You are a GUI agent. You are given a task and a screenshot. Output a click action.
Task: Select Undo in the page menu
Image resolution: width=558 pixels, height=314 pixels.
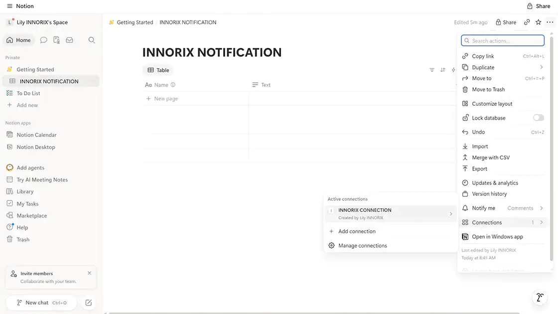click(503, 132)
